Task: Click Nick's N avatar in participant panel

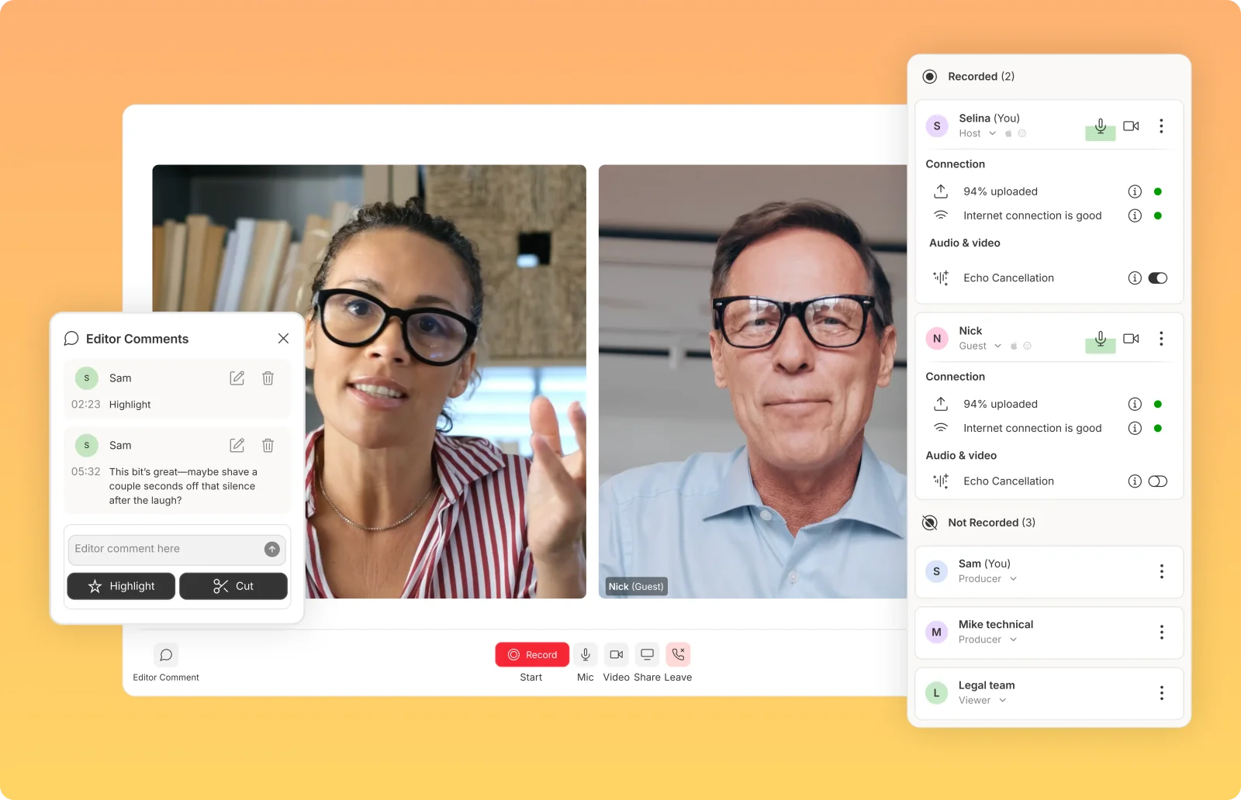Action: pyautogui.click(x=937, y=338)
